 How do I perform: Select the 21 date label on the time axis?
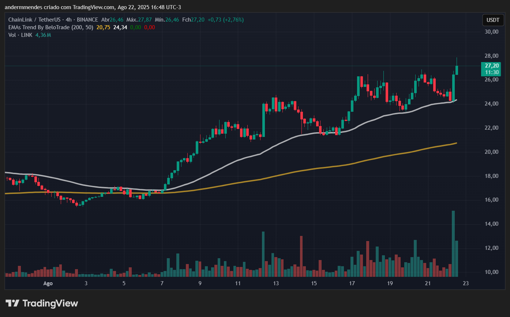(x=428, y=283)
